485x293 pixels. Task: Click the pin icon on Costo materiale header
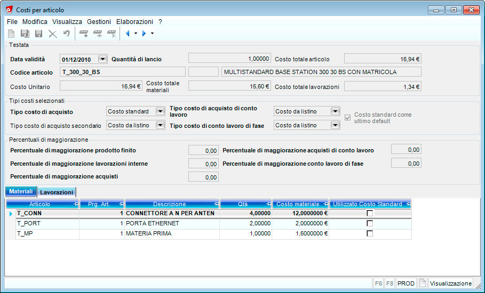tap(325, 204)
